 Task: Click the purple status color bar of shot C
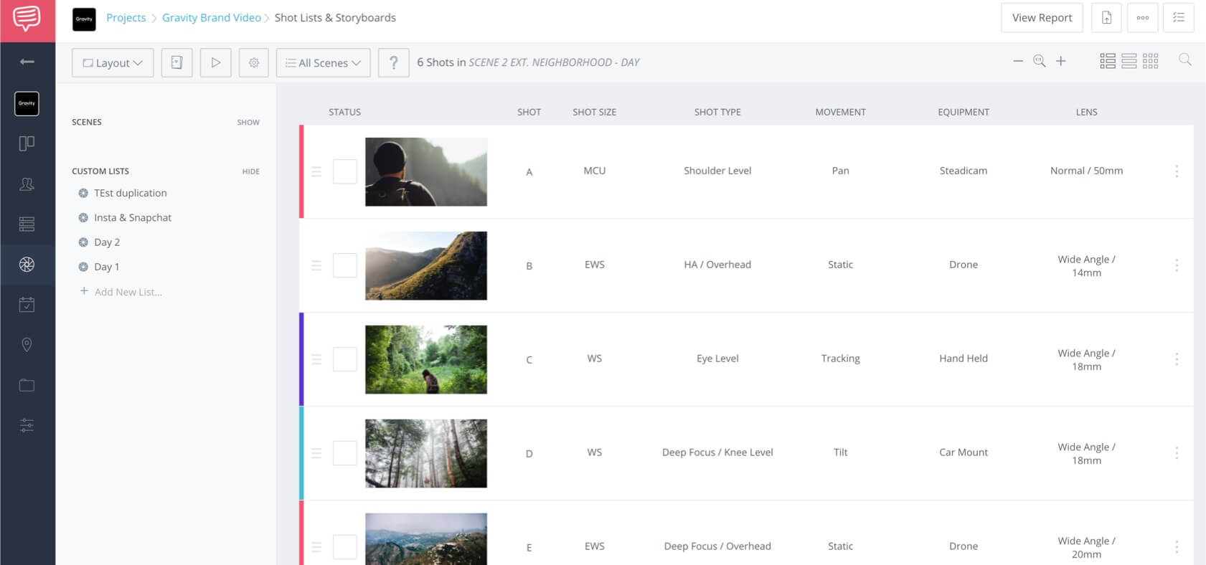[301, 359]
